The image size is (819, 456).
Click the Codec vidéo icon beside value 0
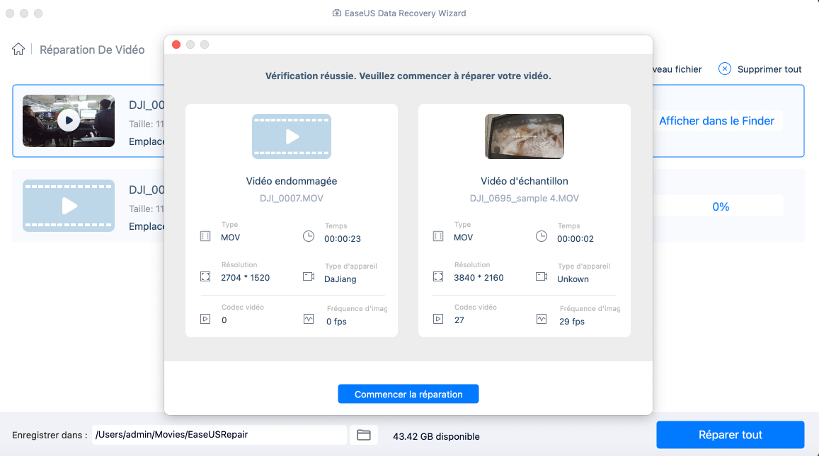(x=205, y=319)
